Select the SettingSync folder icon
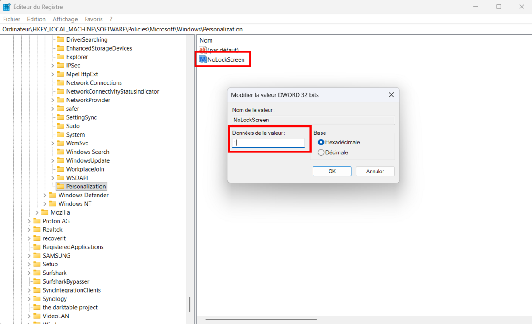 click(x=60, y=117)
